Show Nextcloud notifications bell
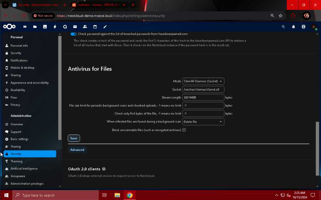The image size is (321, 200). [293, 27]
